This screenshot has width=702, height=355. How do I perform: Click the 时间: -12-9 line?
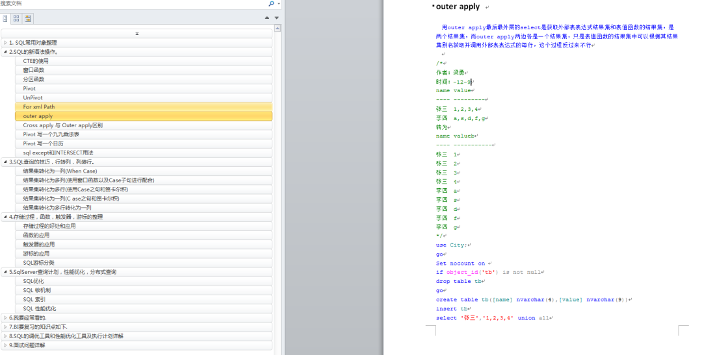pyautogui.click(x=454, y=82)
